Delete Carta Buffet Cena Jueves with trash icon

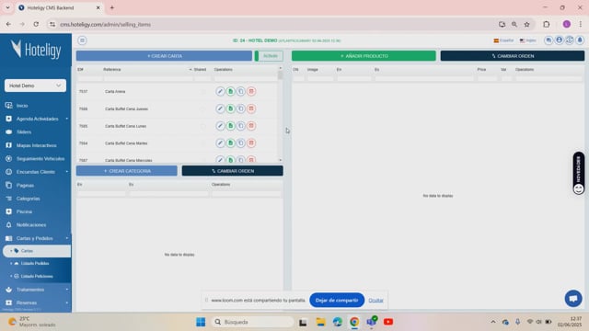(x=251, y=108)
